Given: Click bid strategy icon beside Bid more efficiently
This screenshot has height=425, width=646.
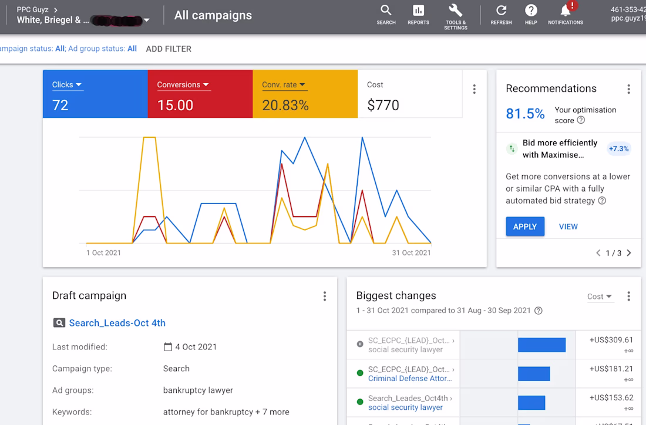Looking at the screenshot, I should [512, 148].
